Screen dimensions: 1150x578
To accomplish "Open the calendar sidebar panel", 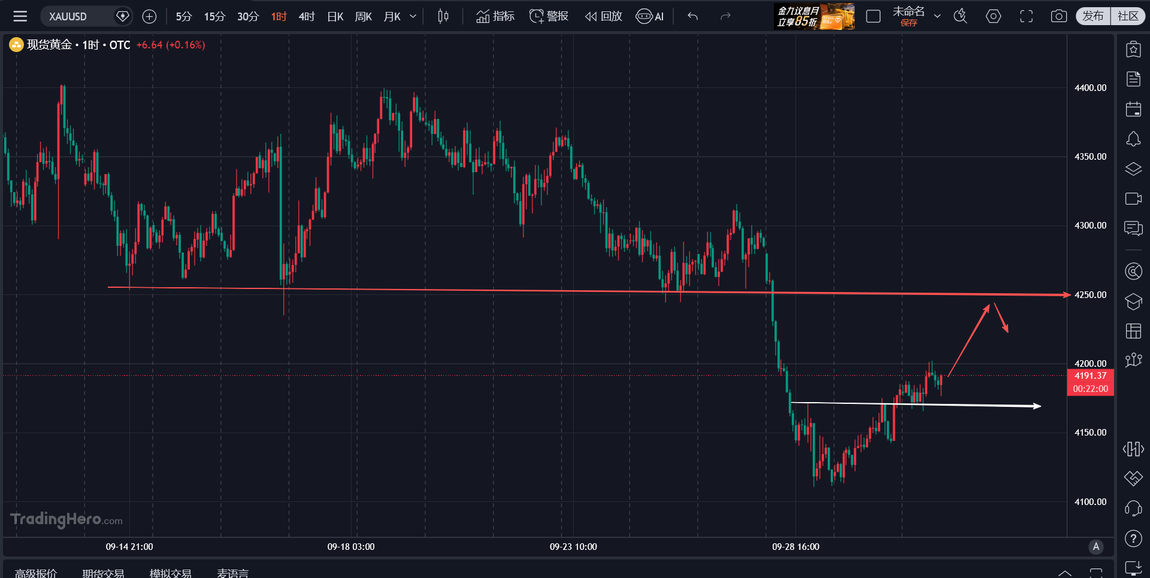I will pos(1133,109).
